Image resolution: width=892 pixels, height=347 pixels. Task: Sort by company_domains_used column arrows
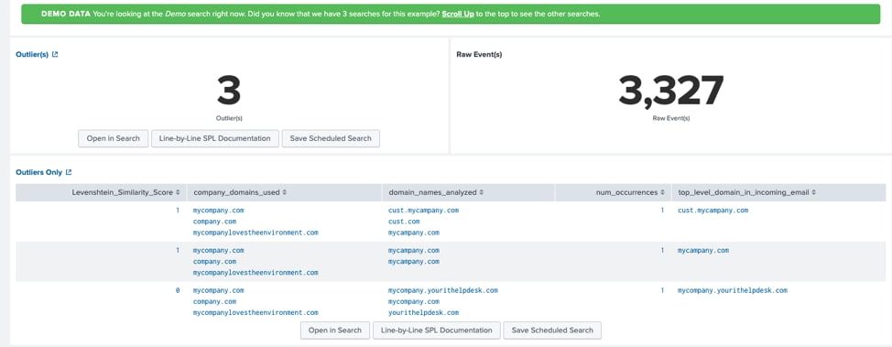coord(285,192)
